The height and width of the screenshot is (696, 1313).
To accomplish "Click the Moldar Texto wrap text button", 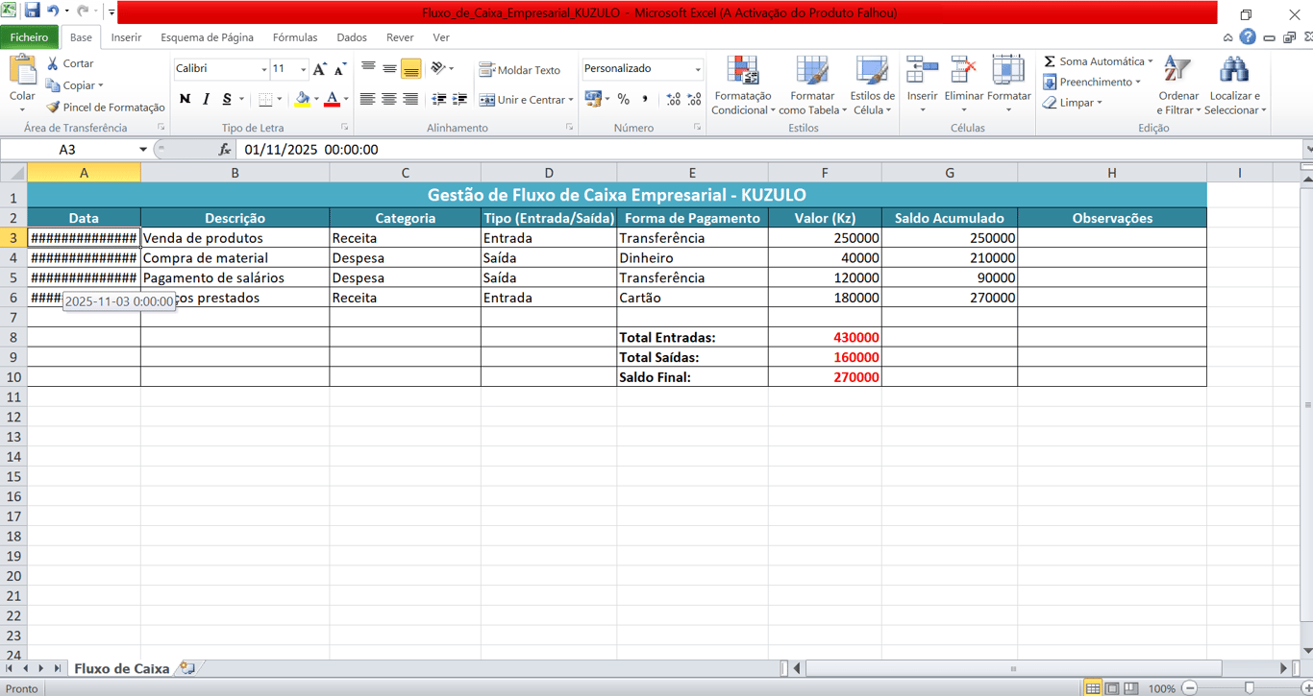I will tap(520, 70).
